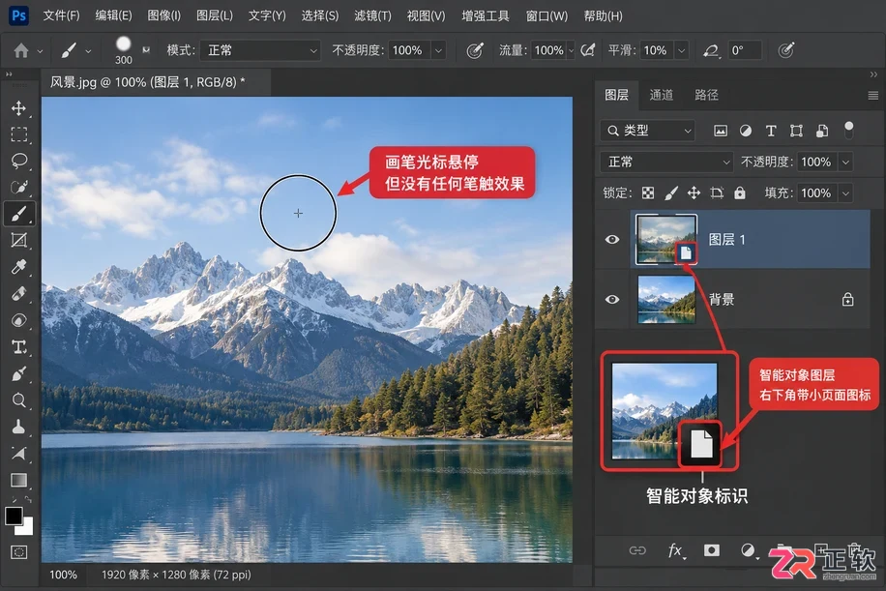Select the Frame tool with crossed box

18,240
